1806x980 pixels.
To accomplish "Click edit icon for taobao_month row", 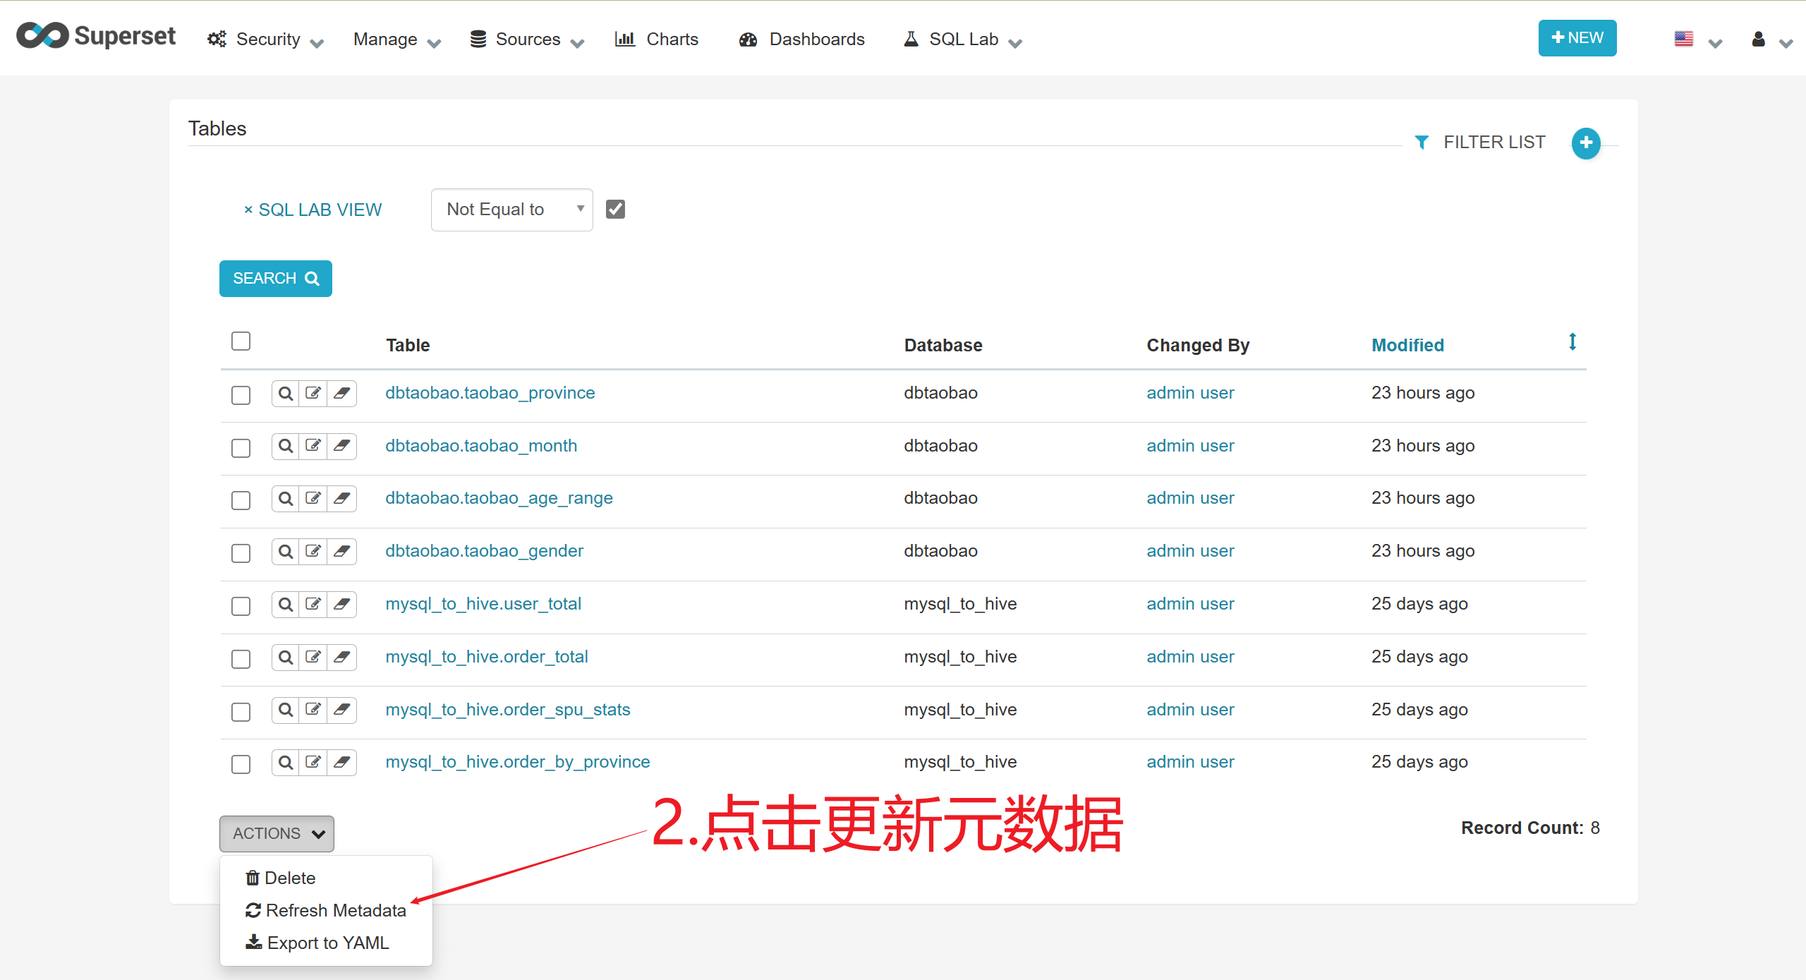I will (x=313, y=446).
